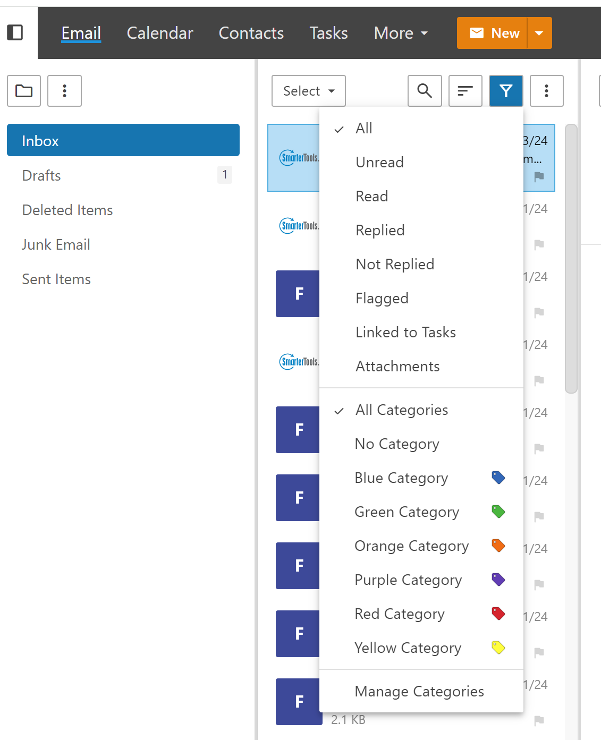Open Manage Categories
The width and height of the screenshot is (601, 740).
[x=419, y=692]
